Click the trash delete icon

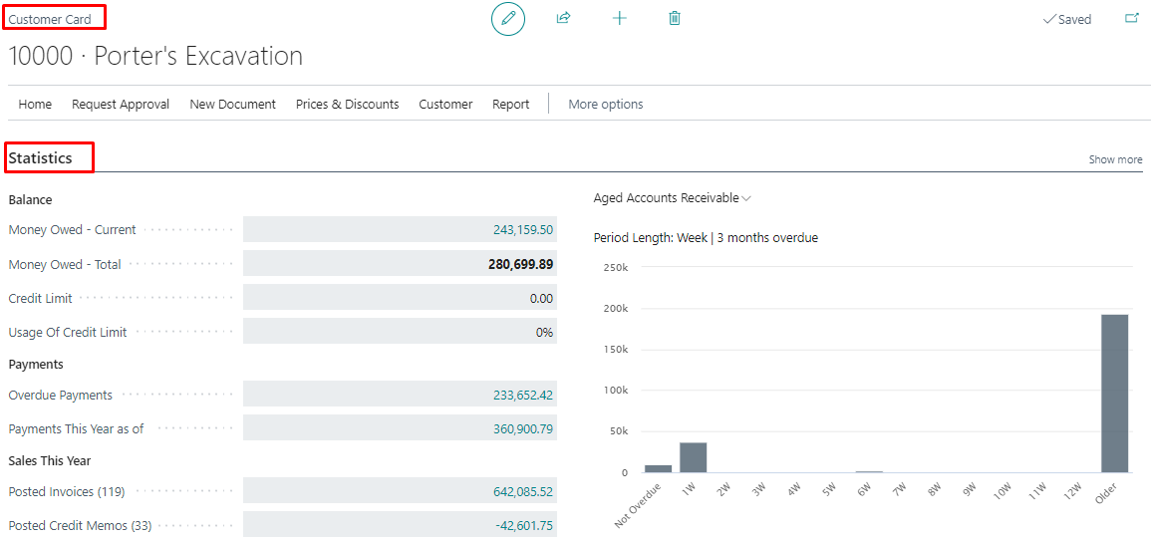coord(675,18)
